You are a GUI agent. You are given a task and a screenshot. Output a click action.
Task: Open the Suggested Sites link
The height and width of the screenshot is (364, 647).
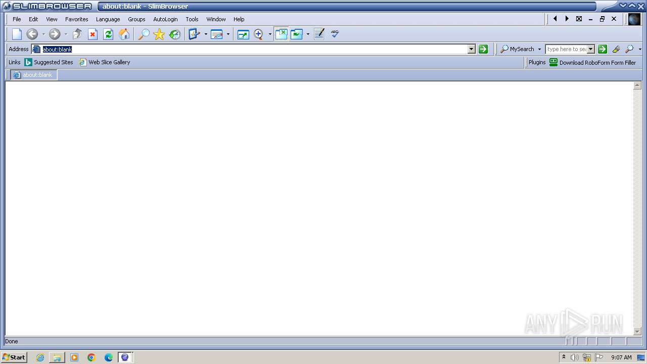pyautogui.click(x=49, y=62)
